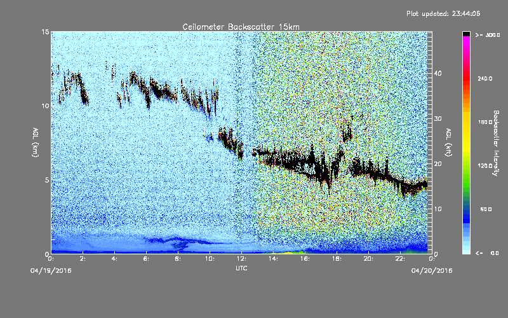This screenshot has width=508, height=318.
Task: Click the 15 tick on the km axis
Action: 45,32
